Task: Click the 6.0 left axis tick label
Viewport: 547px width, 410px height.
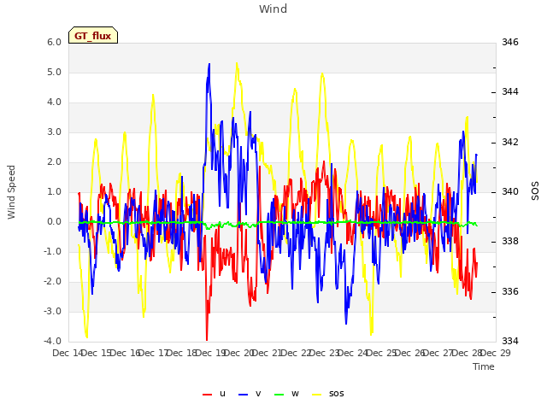Action: click(x=54, y=42)
